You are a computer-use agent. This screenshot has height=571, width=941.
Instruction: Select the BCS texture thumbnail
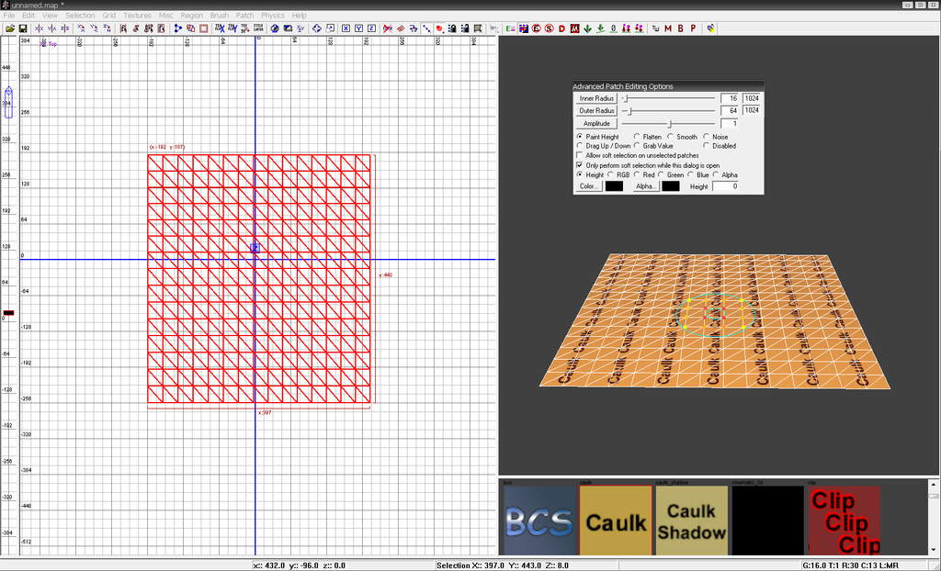coord(539,520)
